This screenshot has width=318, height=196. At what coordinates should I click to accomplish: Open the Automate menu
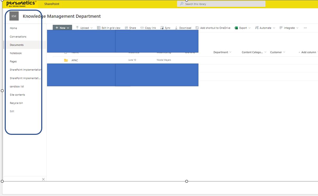(x=265, y=28)
